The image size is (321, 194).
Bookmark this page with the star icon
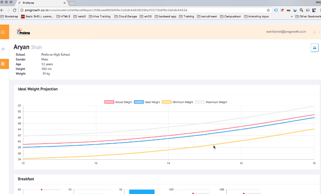(268, 10)
